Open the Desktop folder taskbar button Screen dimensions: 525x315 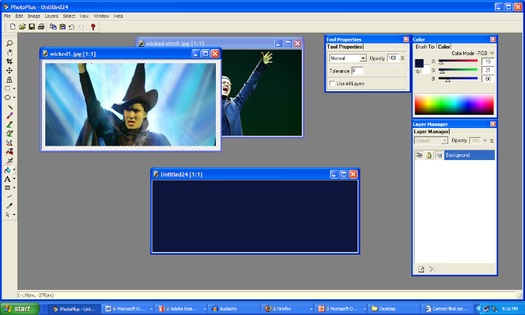click(x=394, y=308)
